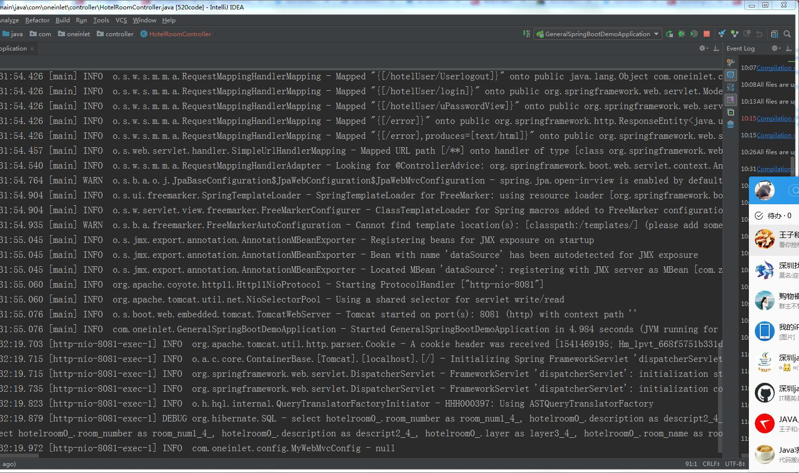Open Project Structure icon in toolbar
Screen dimensions: 799x473
(775, 34)
